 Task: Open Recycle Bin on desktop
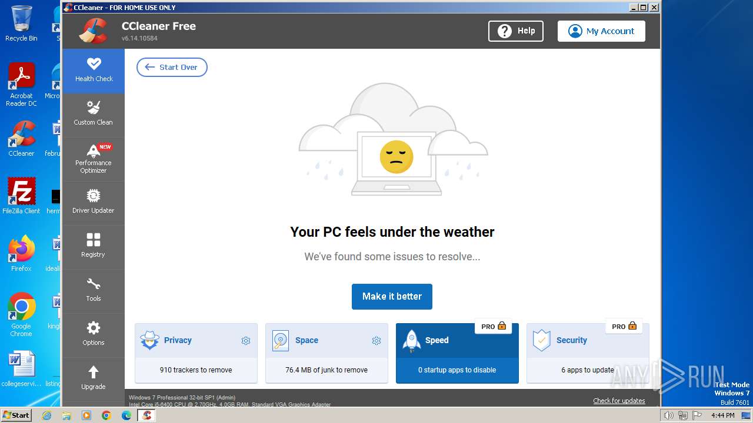(x=21, y=23)
